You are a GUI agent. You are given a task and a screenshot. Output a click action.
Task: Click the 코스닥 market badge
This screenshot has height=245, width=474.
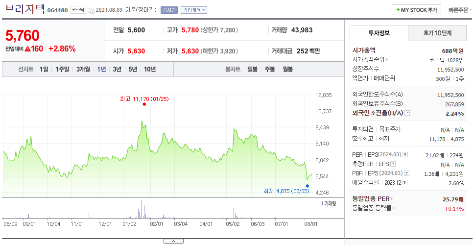click(78, 10)
